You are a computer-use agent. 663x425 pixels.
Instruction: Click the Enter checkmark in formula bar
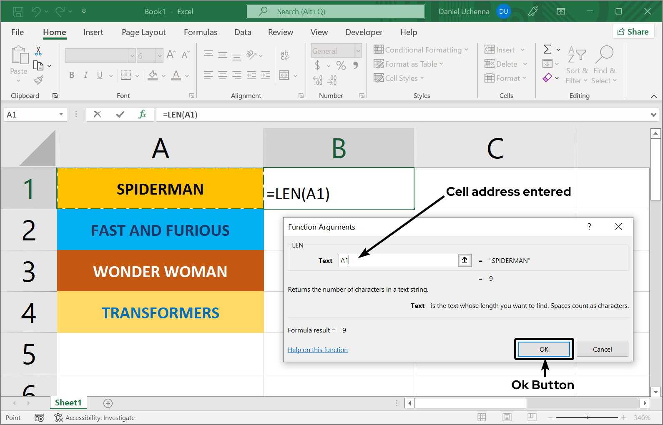pyautogui.click(x=120, y=115)
